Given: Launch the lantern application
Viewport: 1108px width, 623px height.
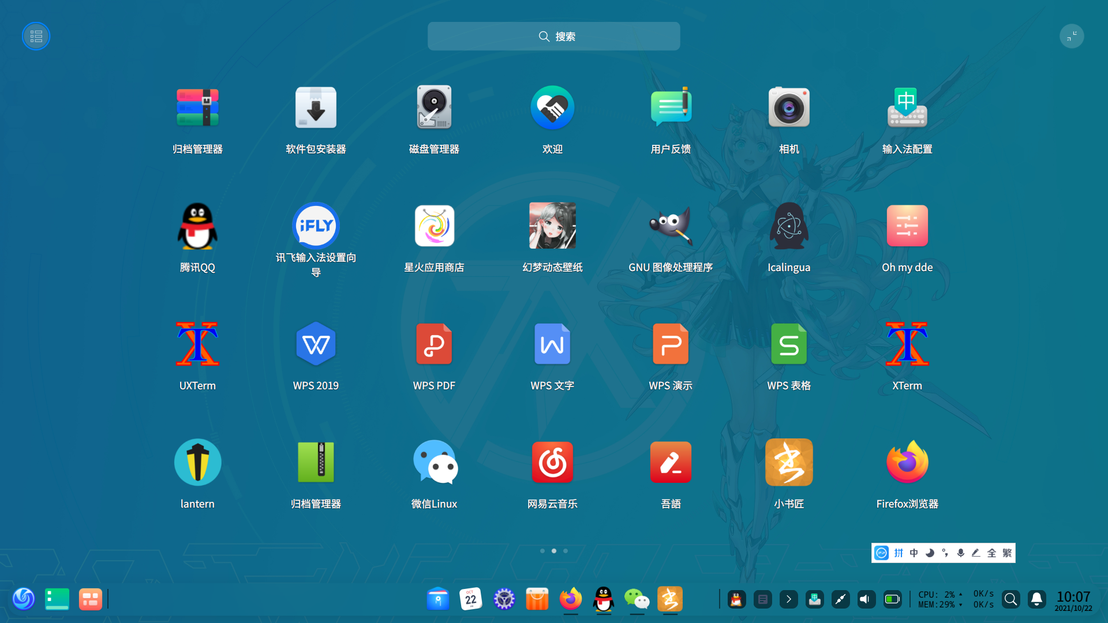Looking at the screenshot, I should click(197, 462).
